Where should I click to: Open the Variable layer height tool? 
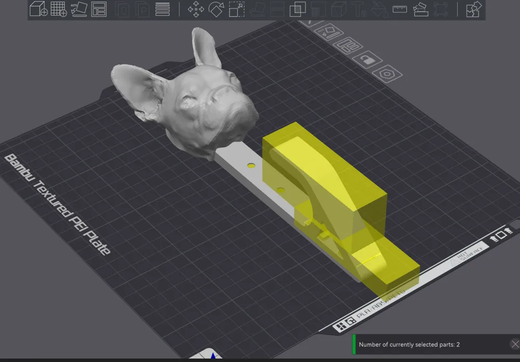tap(162, 9)
